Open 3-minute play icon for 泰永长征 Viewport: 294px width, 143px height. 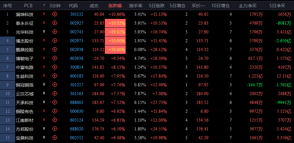pyautogui.click(x=55, y=23)
